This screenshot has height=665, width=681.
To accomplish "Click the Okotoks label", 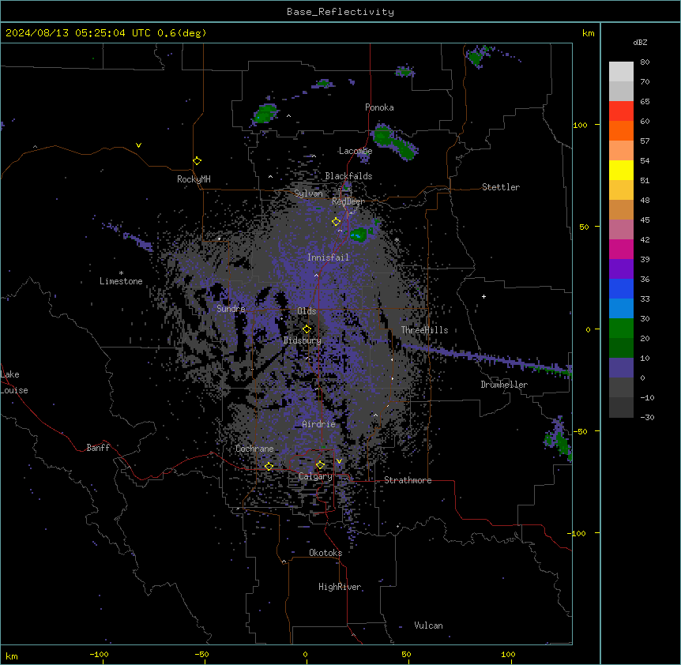I will coord(325,553).
